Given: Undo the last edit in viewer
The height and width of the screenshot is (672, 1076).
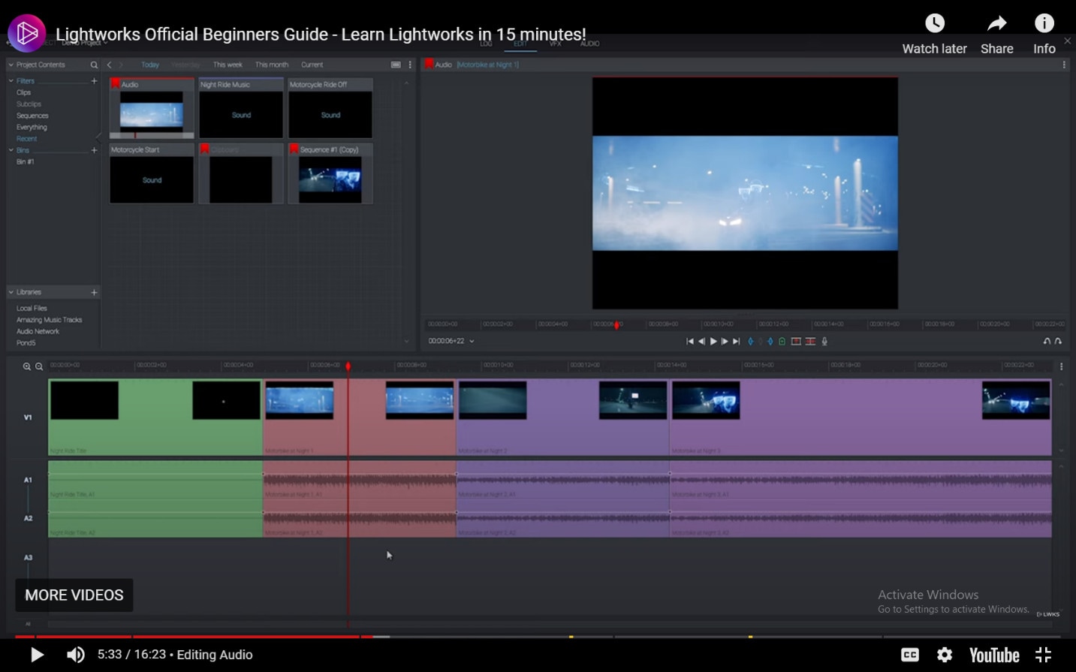Looking at the screenshot, I should tap(1047, 342).
